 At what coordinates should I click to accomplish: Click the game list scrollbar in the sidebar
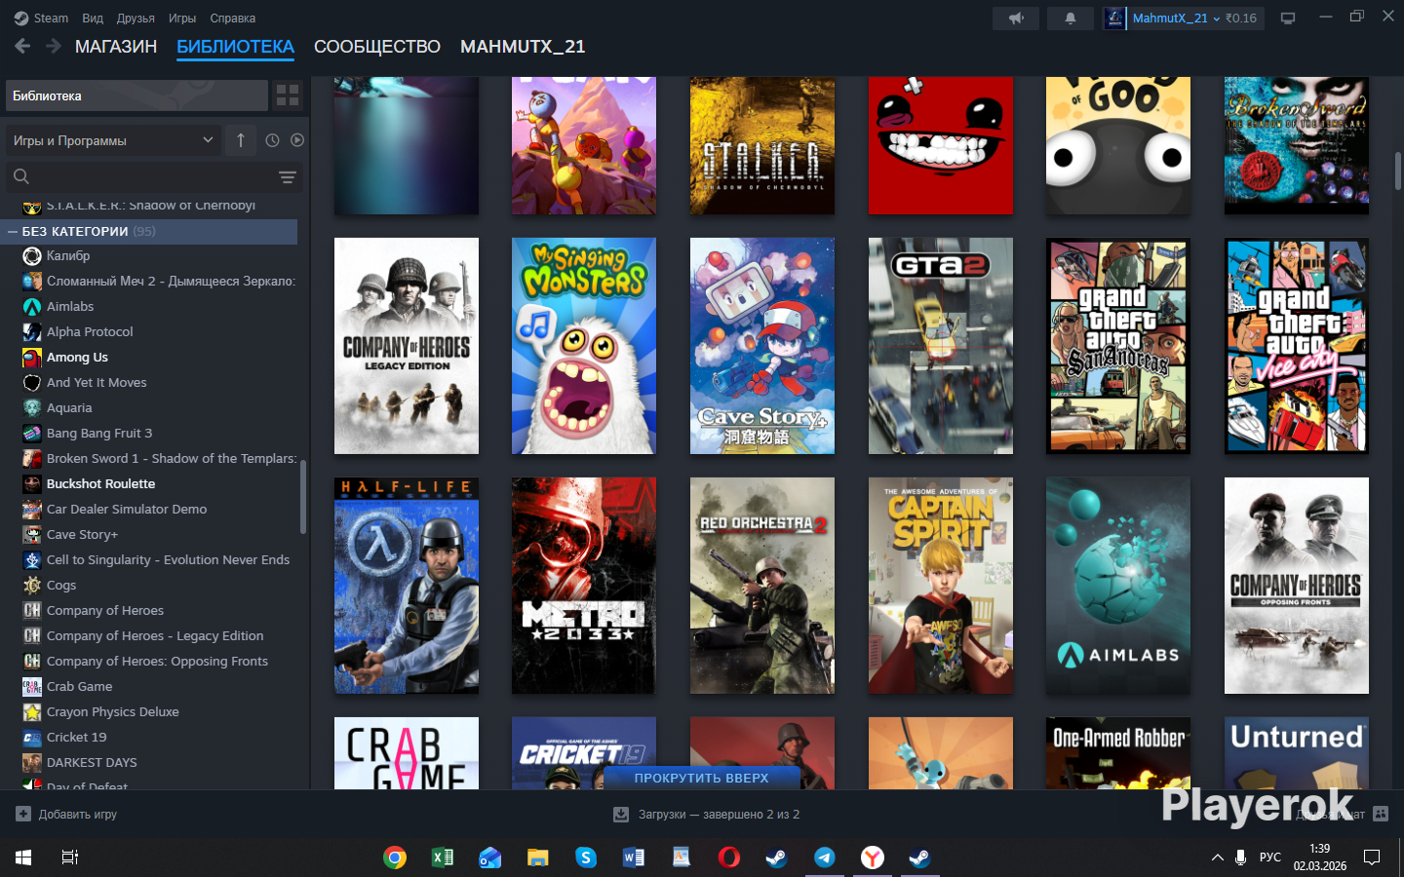[x=303, y=497]
